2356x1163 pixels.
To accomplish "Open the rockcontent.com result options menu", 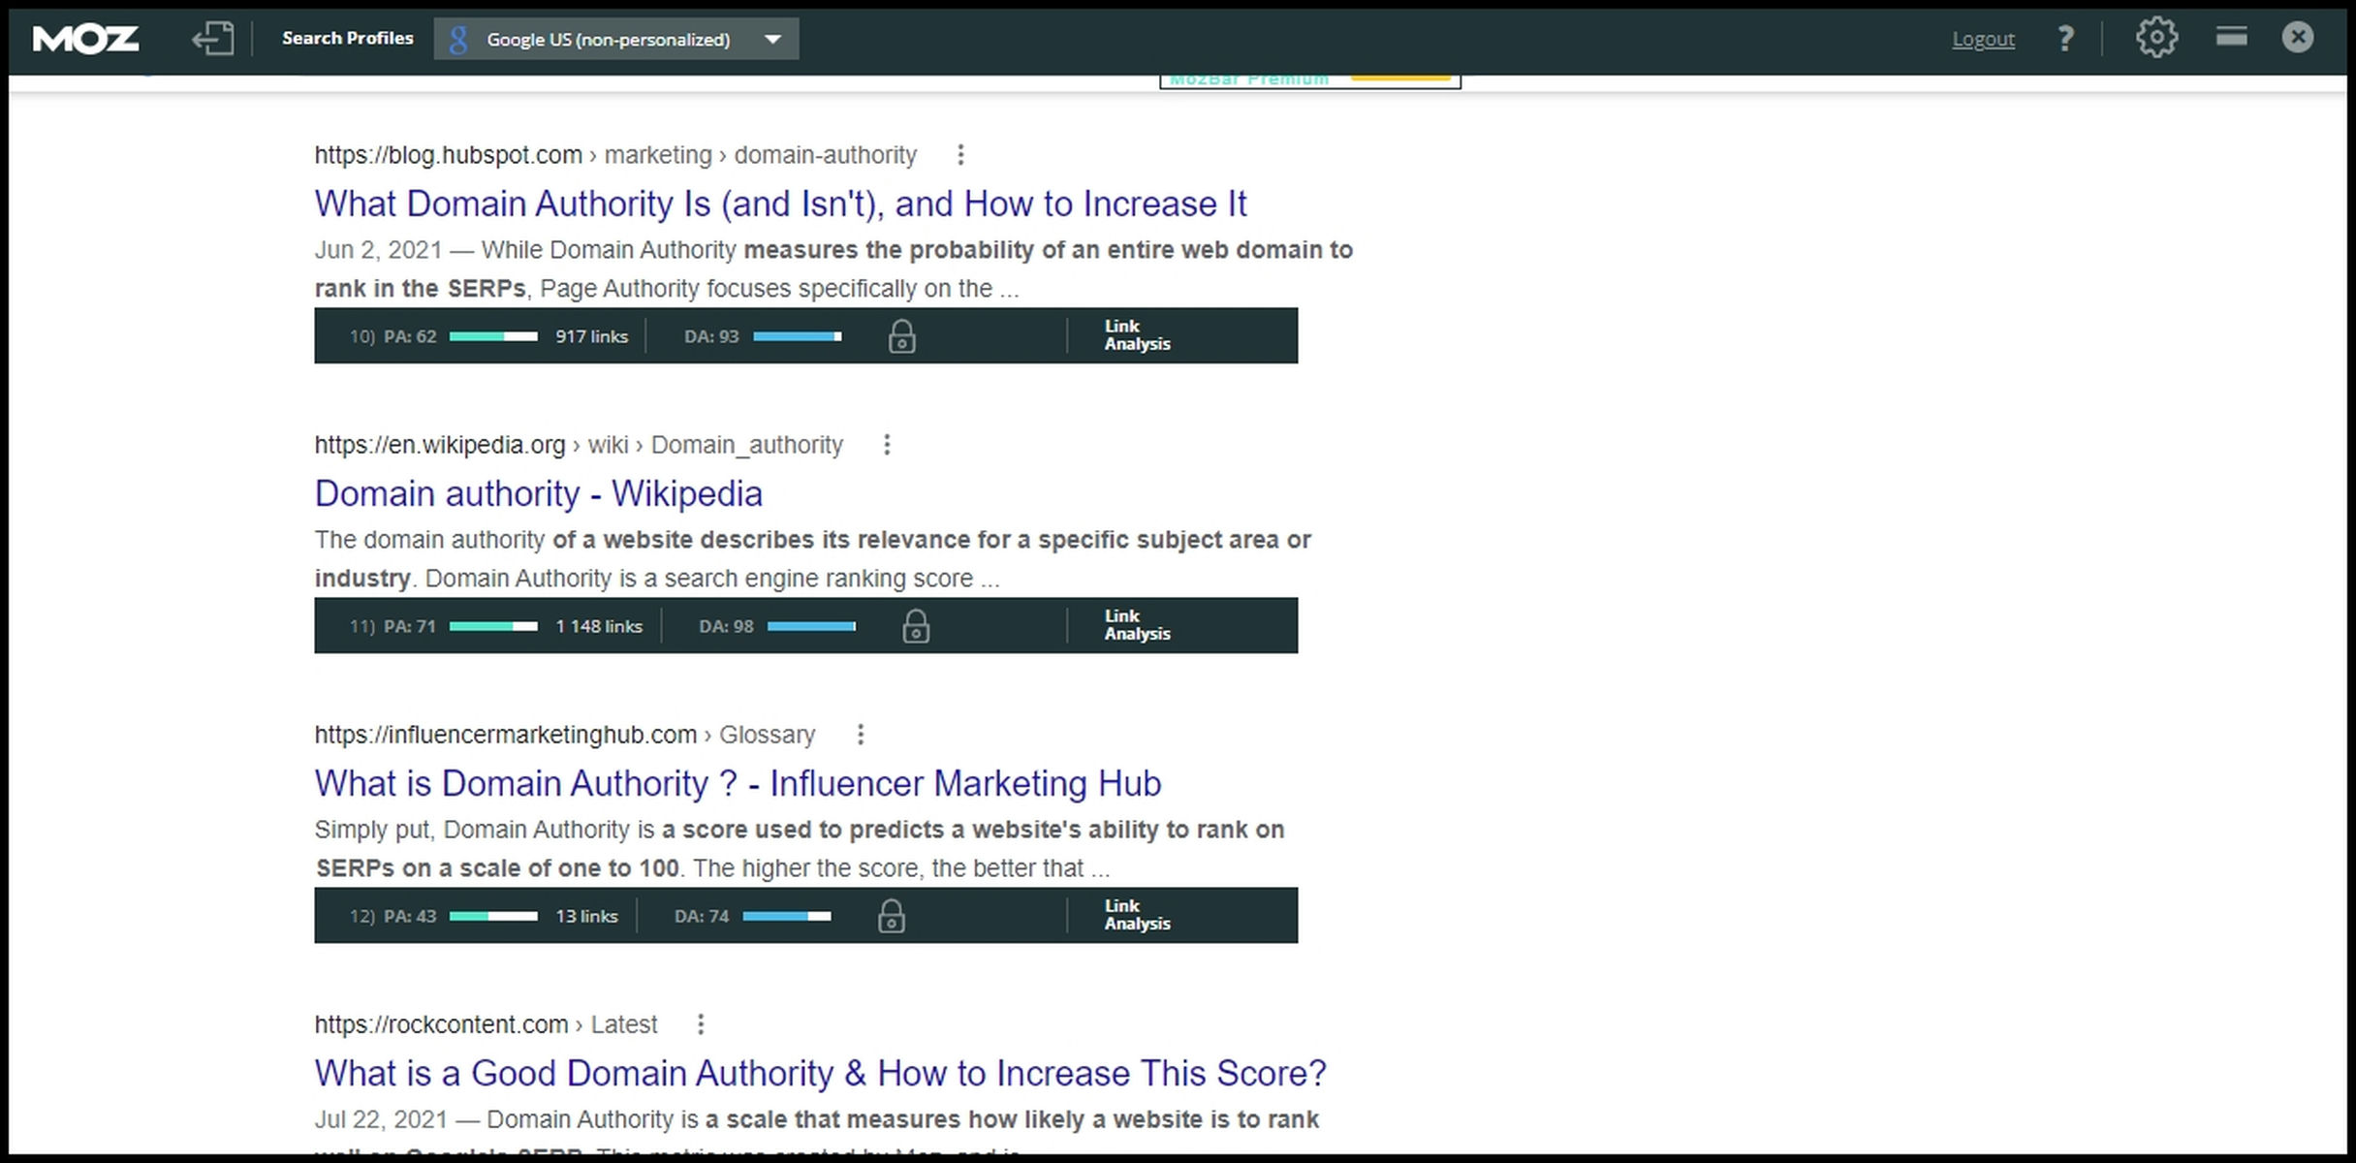I will (701, 1024).
